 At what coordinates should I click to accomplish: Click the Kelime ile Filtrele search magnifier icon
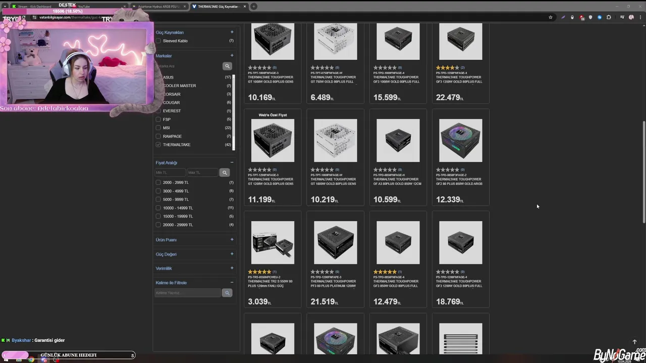point(227,293)
